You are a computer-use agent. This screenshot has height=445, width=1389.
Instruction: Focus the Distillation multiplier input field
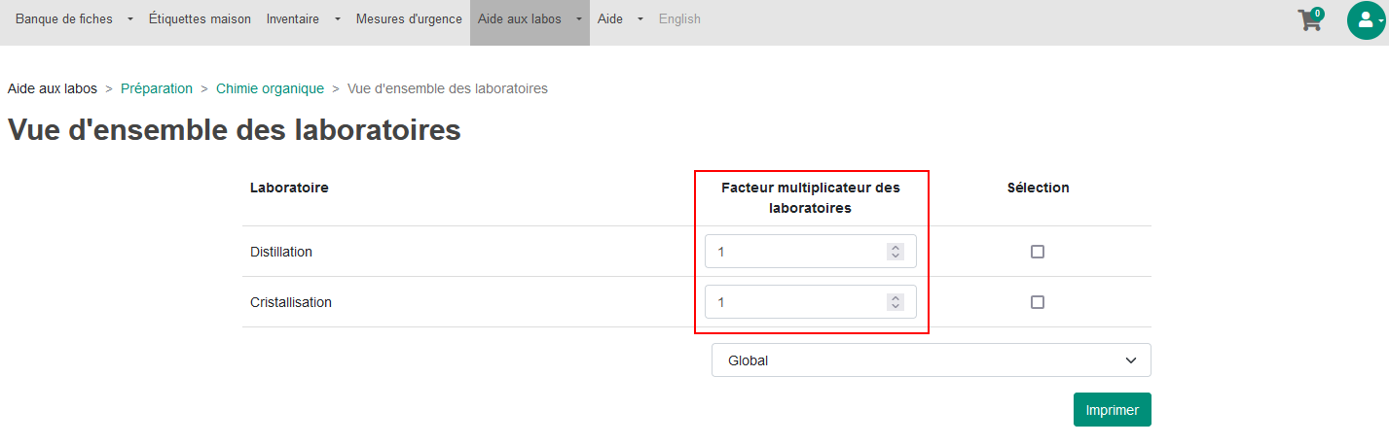click(x=811, y=252)
